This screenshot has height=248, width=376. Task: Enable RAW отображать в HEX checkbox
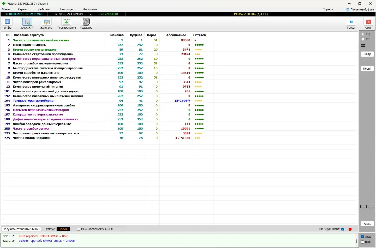click(x=78, y=229)
